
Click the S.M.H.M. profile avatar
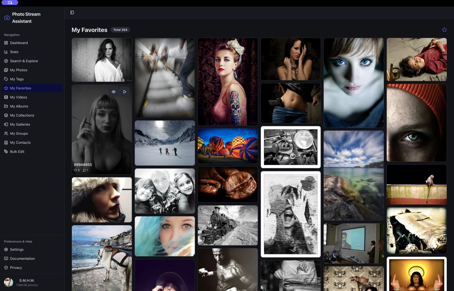[9, 282]
